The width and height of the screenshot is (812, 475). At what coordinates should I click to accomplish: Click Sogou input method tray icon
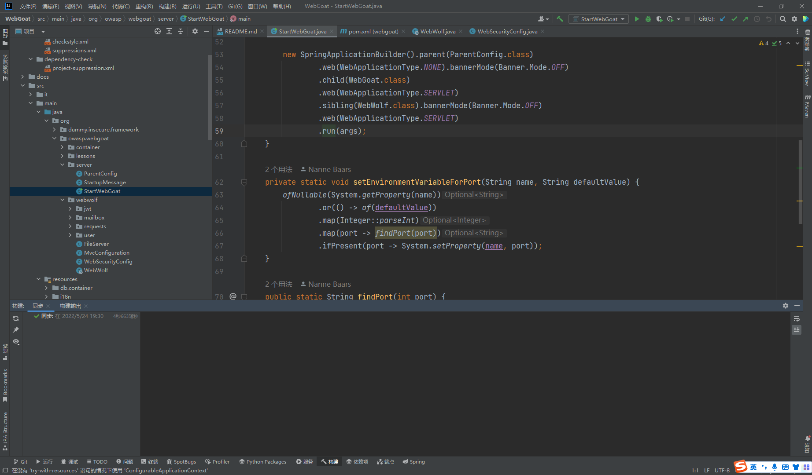point(741,466)
